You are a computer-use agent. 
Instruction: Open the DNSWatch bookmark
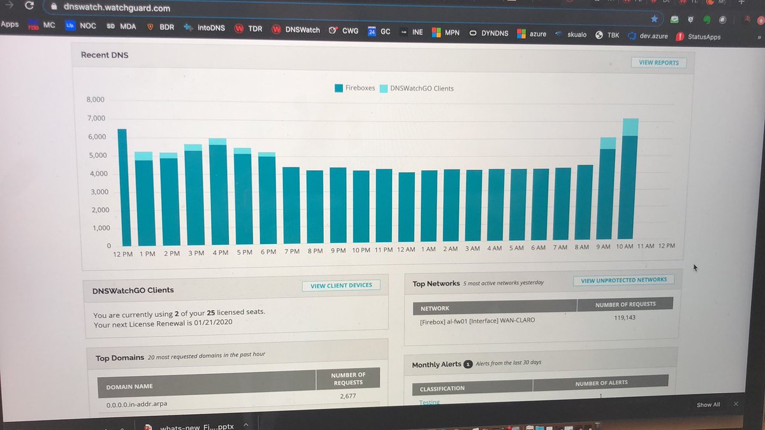[x=296, y=29]
